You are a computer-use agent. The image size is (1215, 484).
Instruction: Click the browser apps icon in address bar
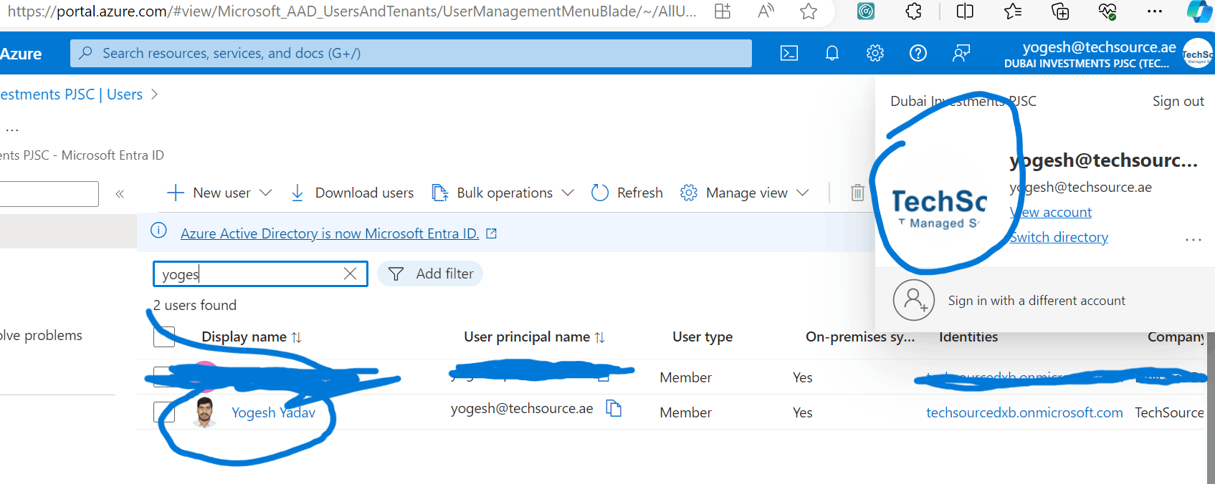[723, 11]
